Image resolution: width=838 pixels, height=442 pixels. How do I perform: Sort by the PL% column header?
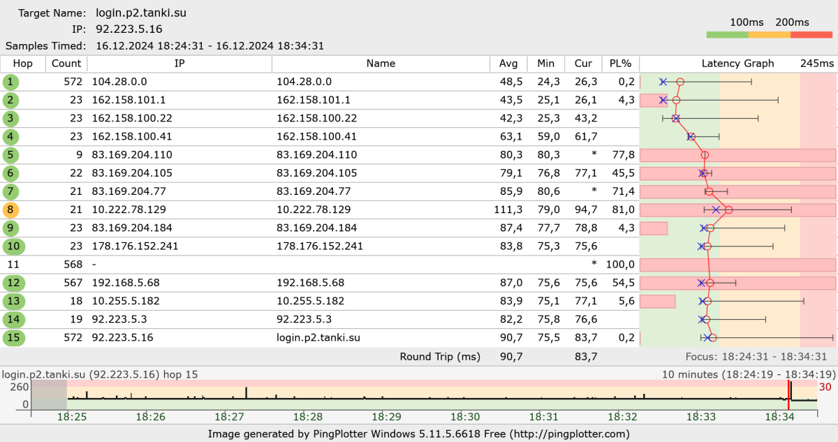click(x=620, y=64)
